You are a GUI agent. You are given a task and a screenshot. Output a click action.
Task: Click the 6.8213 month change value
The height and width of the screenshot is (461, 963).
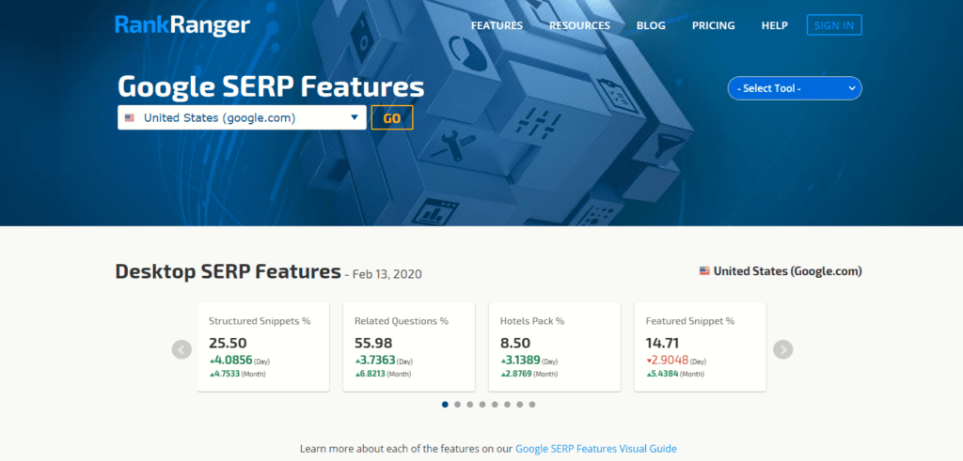[371, 374]
